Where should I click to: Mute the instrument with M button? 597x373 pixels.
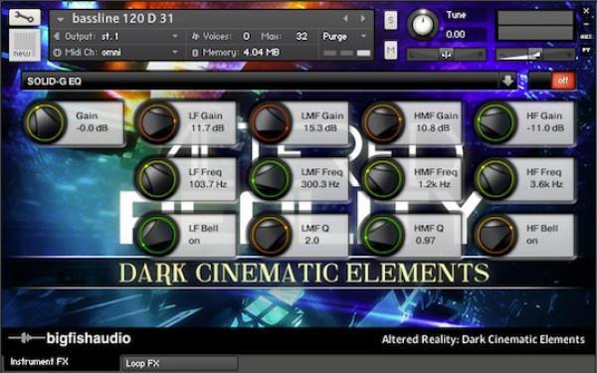click(x=391, y=51)
